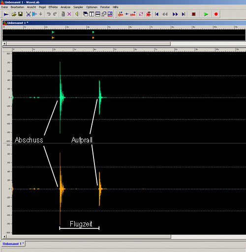Click the Undo arrow icon
Image resolution: width=246 pixels, height=252 pixels.
(49, 14)
